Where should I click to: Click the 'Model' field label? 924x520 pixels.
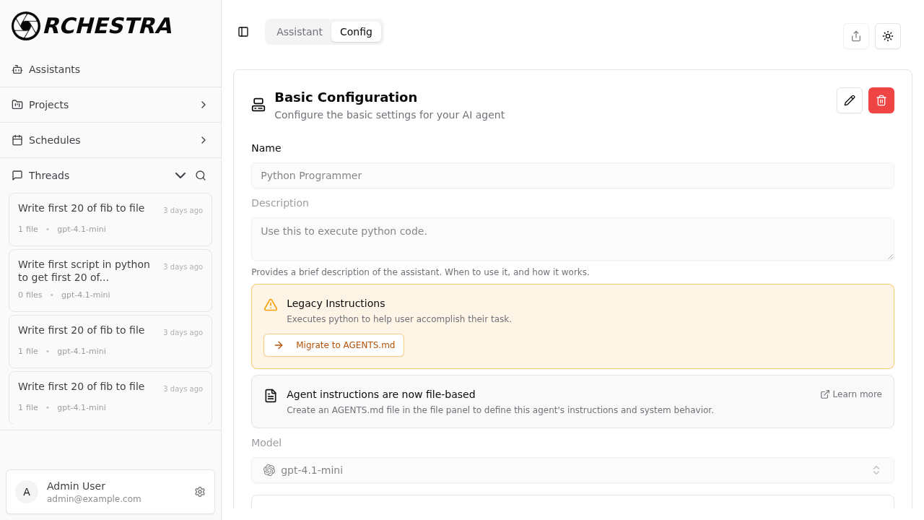[266, 443]
